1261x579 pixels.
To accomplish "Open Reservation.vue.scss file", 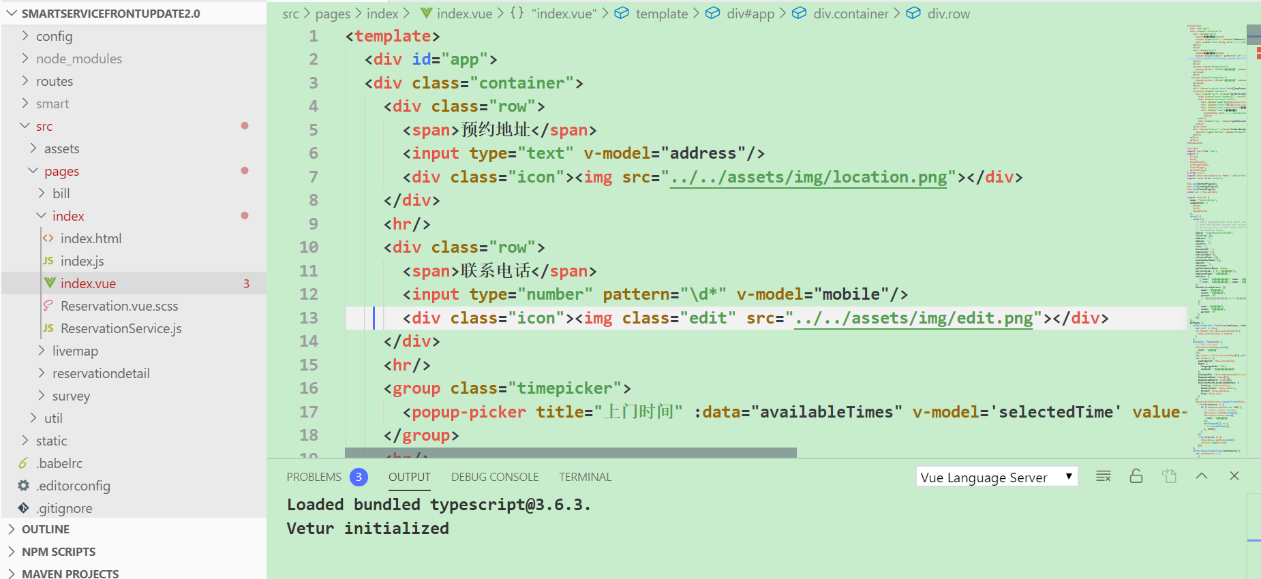I will (x=134, y=306).
